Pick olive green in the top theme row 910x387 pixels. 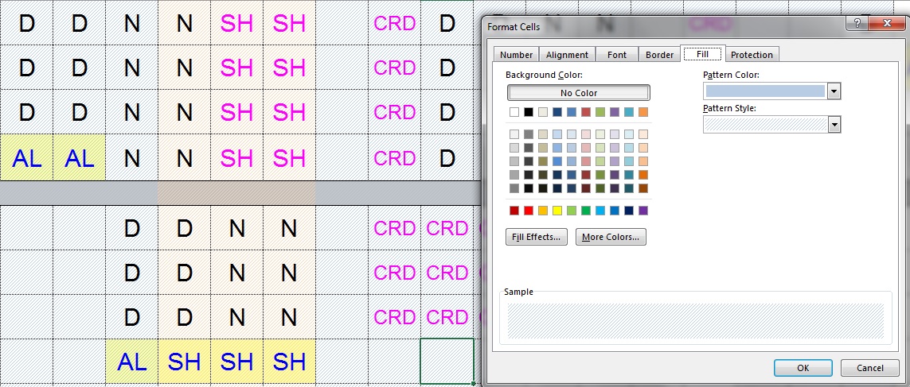pyautogui.click(x=600, y=112)
